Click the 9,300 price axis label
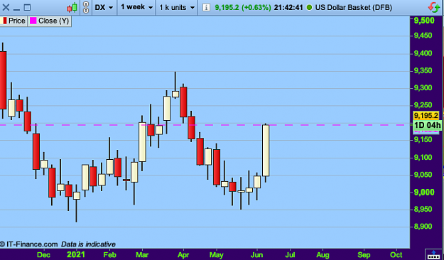The image size is (444, 260). point(423,88)
